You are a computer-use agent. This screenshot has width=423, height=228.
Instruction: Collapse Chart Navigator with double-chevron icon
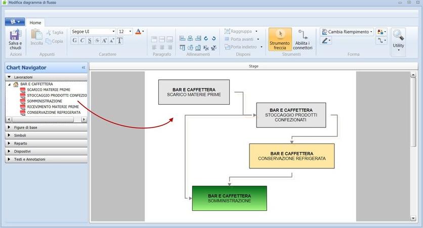83,68
